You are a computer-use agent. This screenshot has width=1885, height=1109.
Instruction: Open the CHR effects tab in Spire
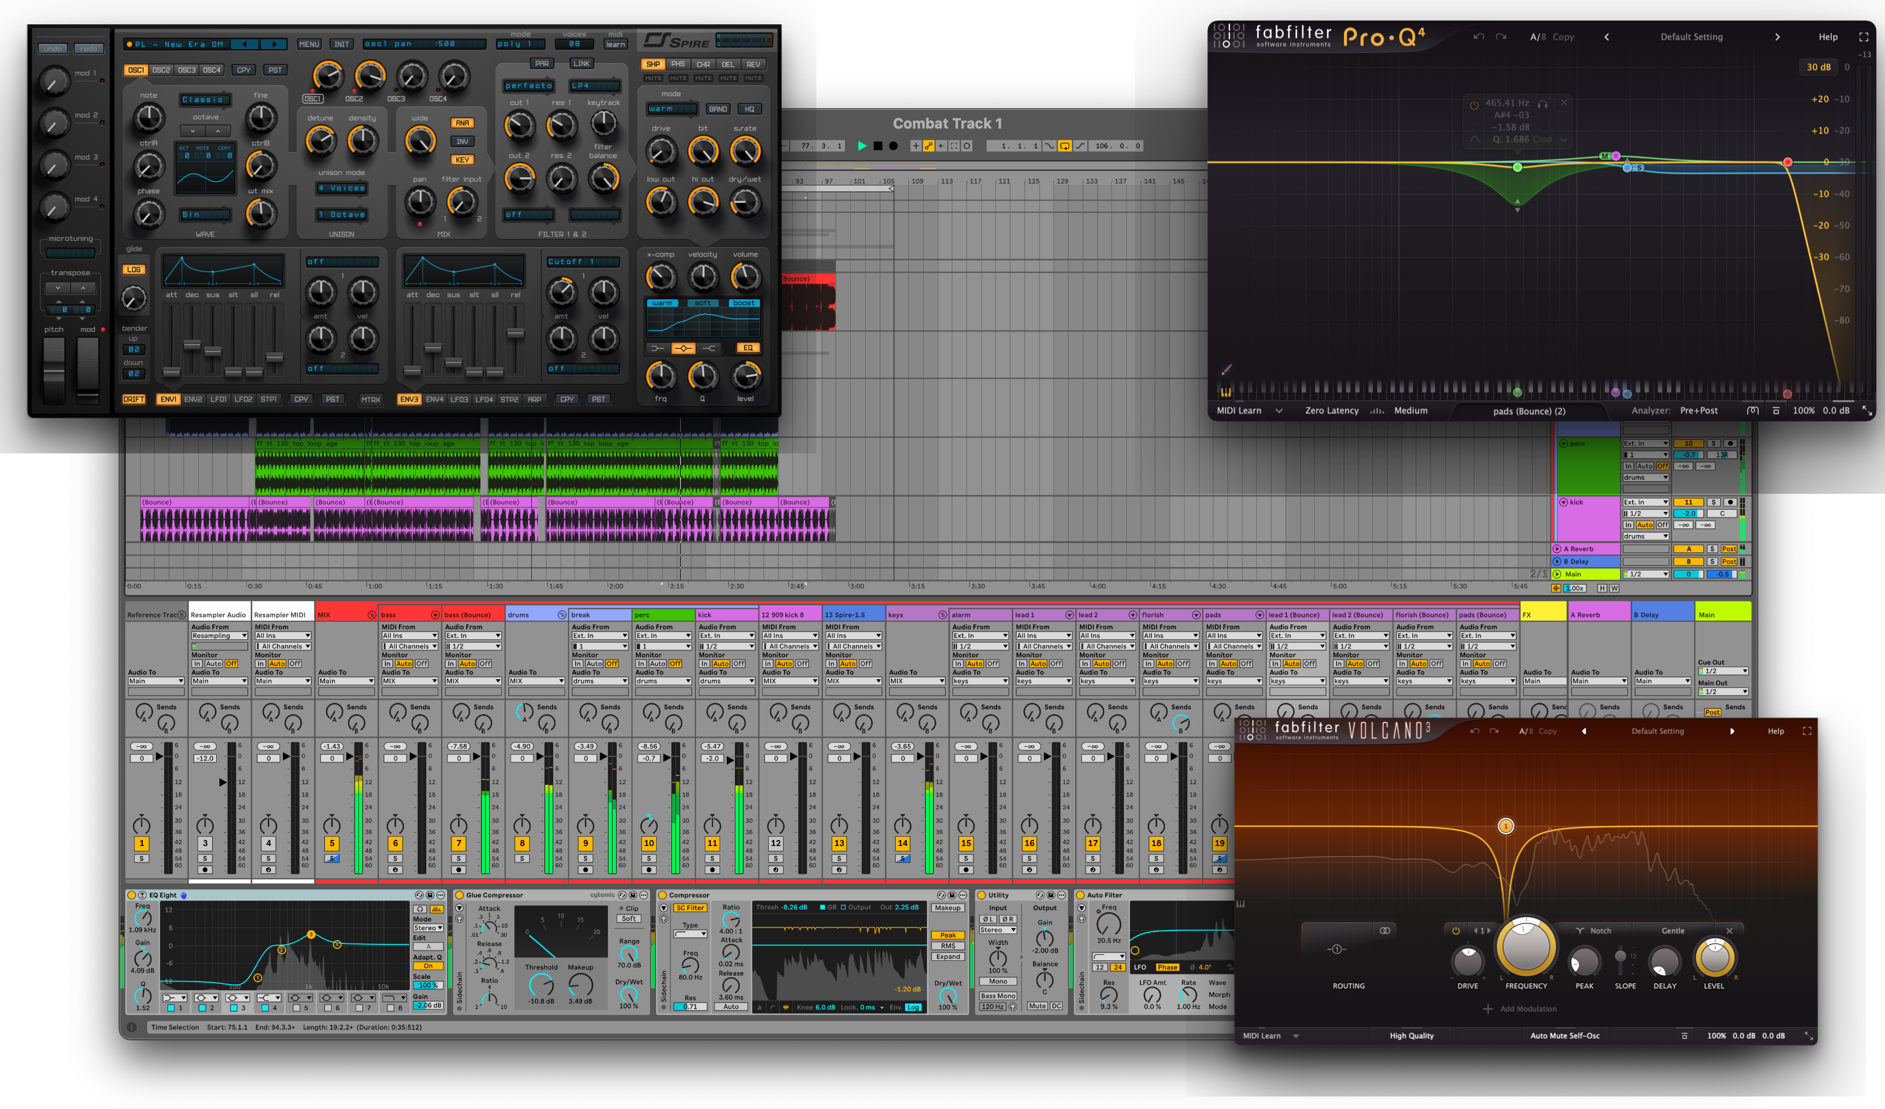(x=703, y=65)
